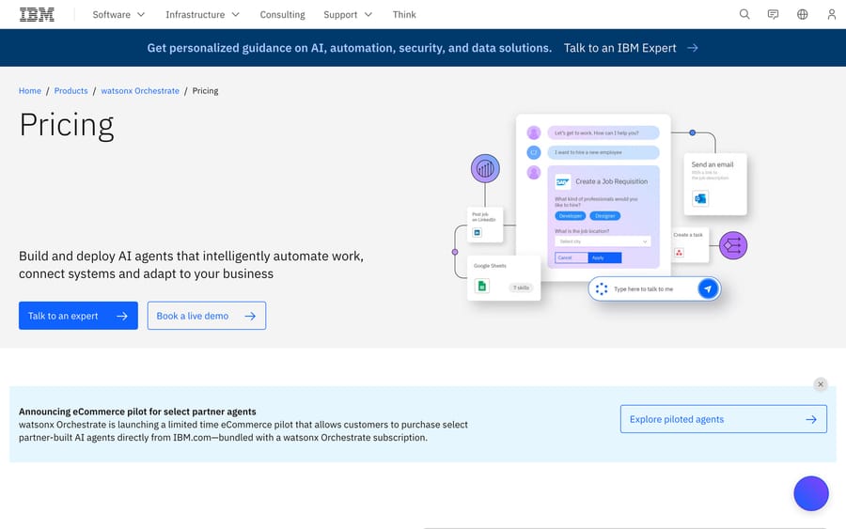Open the globe region selector icon
The height and width of the screenshot is (529, 846).
[803, 14]
